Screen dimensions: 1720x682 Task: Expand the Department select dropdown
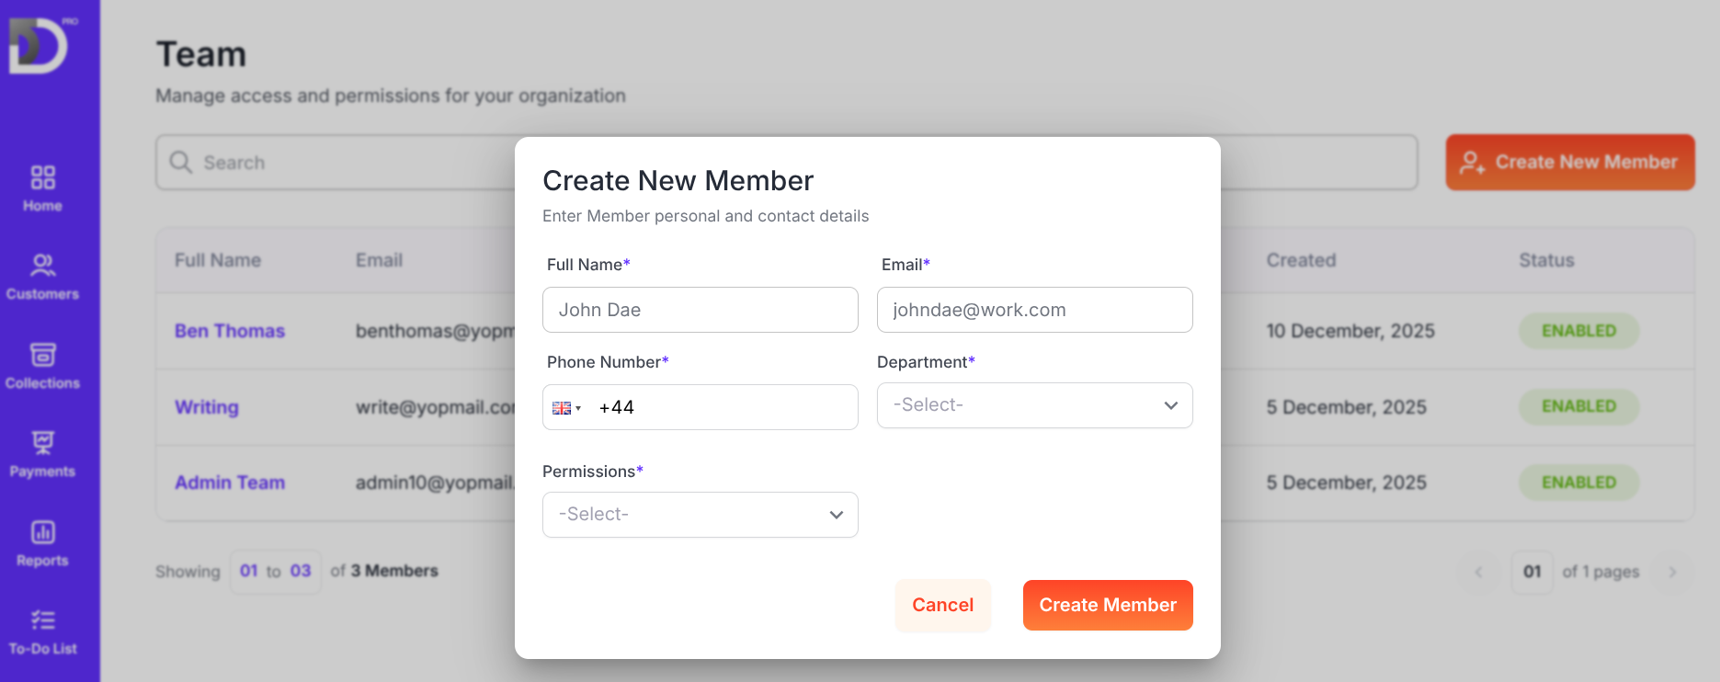(1034, 405)
